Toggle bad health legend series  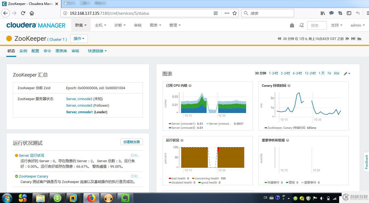[179, 178]
